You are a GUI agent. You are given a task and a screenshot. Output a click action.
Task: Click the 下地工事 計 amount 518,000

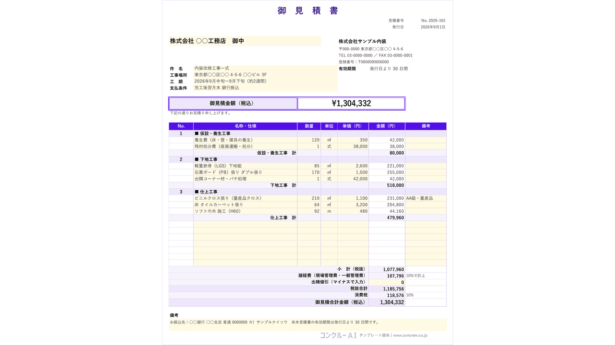[x=387, y=185]
